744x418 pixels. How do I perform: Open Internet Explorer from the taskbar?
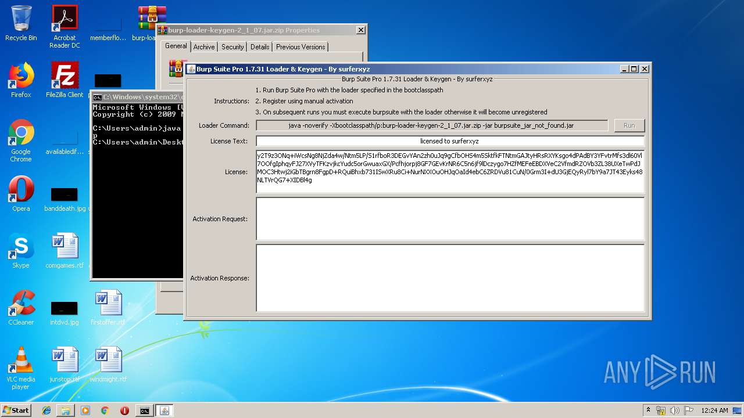pos(46,410)
